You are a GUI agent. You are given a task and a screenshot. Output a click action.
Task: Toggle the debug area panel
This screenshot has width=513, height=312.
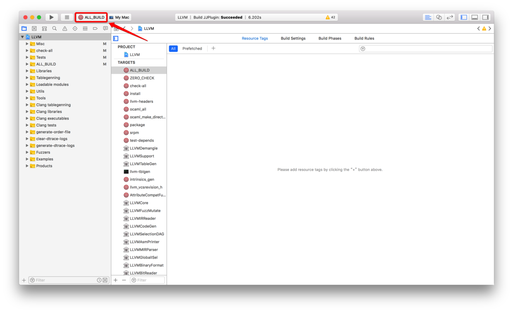475,17
